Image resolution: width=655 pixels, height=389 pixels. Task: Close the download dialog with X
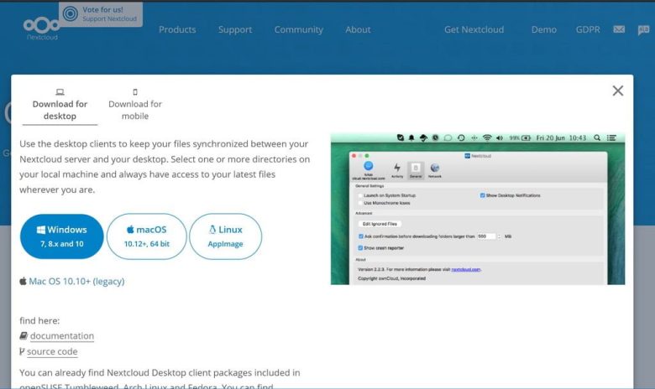click(618, 91)
